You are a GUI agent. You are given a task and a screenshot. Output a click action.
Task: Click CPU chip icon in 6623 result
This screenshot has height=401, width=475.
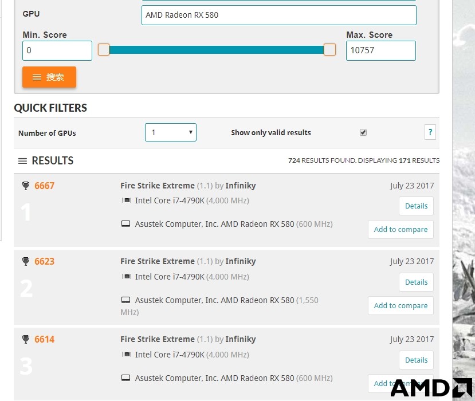tap(127, 276)
